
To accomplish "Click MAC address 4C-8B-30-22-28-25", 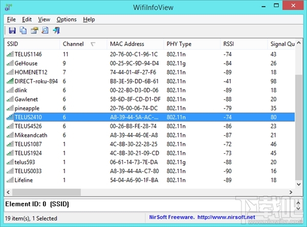I will pos(134,144).
